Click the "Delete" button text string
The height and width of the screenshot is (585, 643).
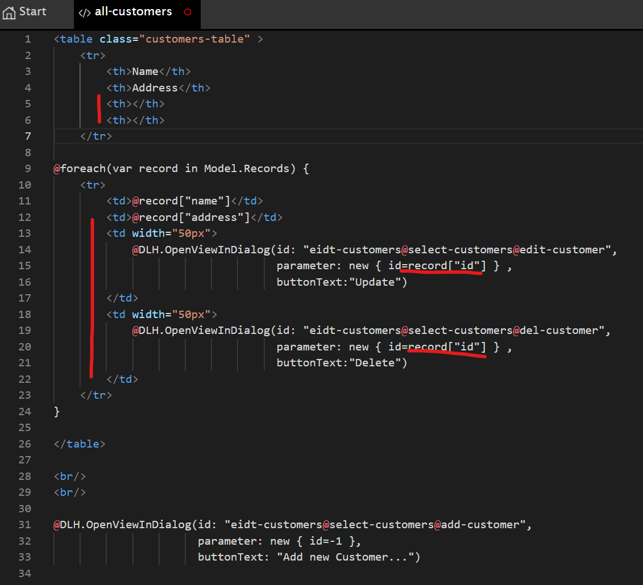[375, 363]
